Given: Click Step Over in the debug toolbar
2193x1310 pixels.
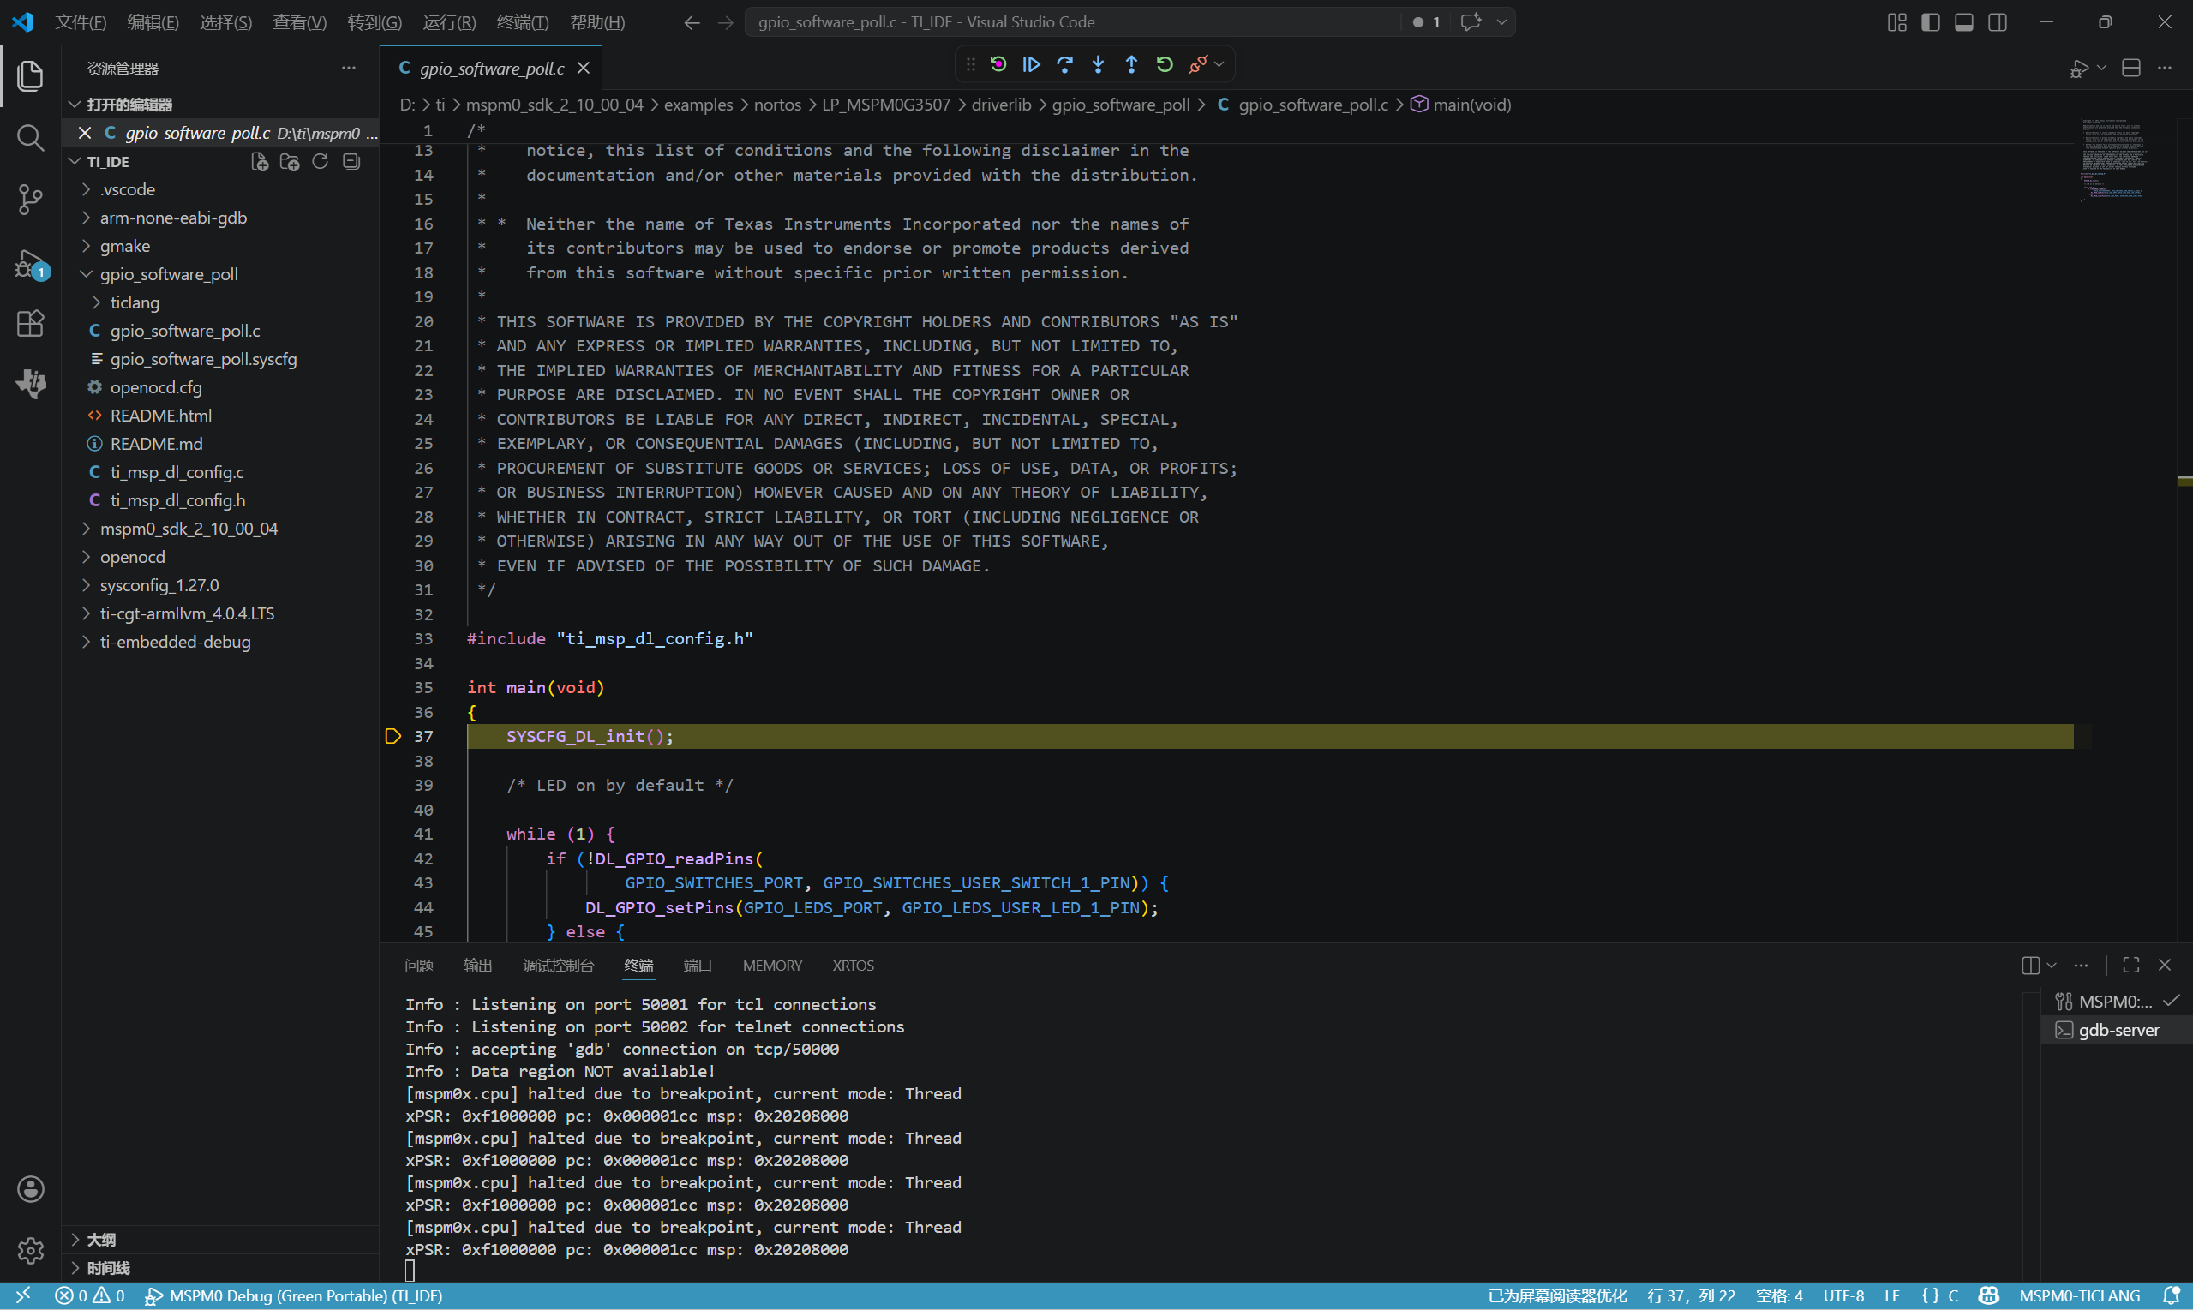Looking at the screenshot, I should tap(1064, 64).
